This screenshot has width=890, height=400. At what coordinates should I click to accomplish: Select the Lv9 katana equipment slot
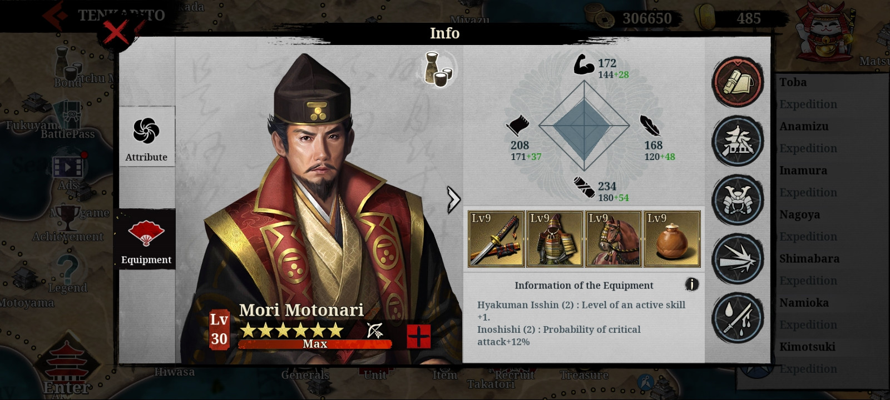click(x=496, y=239)
